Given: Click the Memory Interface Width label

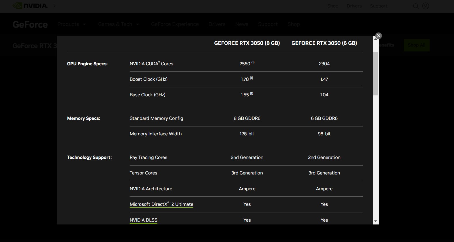Looking at the screenshot, I should tap(155, 134).
